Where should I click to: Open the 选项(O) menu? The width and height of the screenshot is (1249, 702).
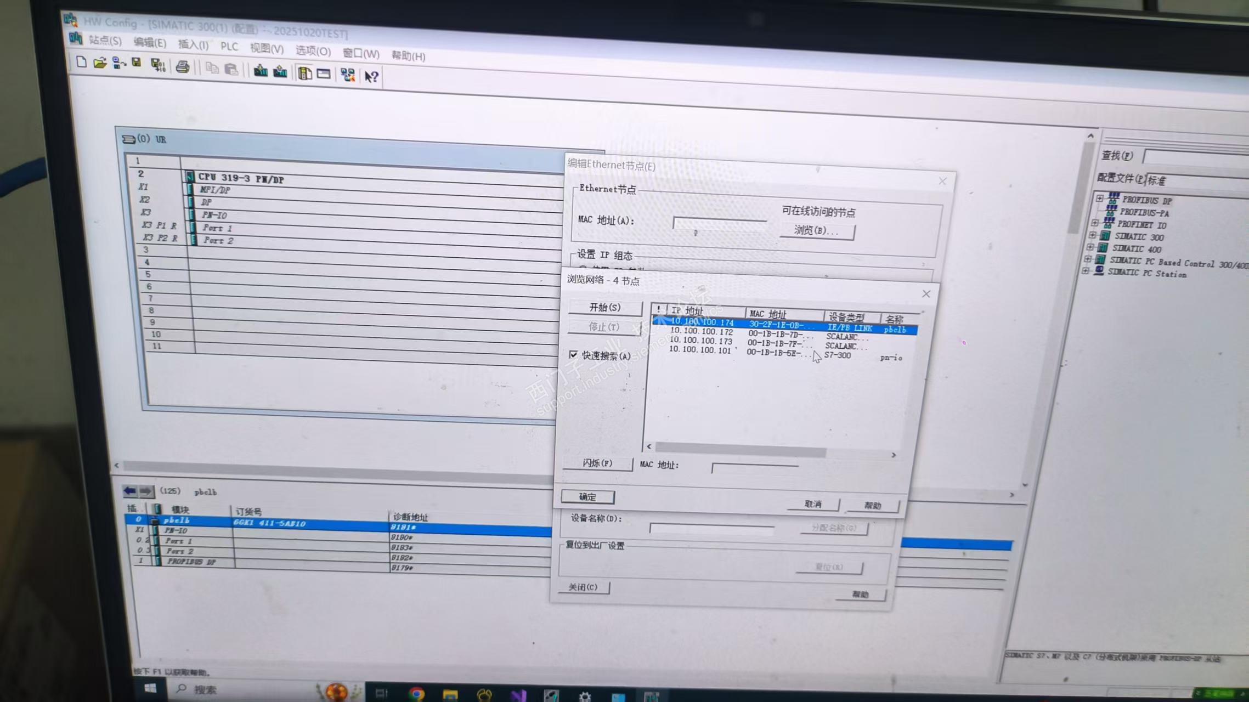click(x=313, y=51)
